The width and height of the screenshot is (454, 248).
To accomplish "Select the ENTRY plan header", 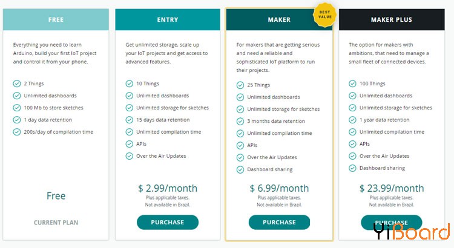I will 168,20.
